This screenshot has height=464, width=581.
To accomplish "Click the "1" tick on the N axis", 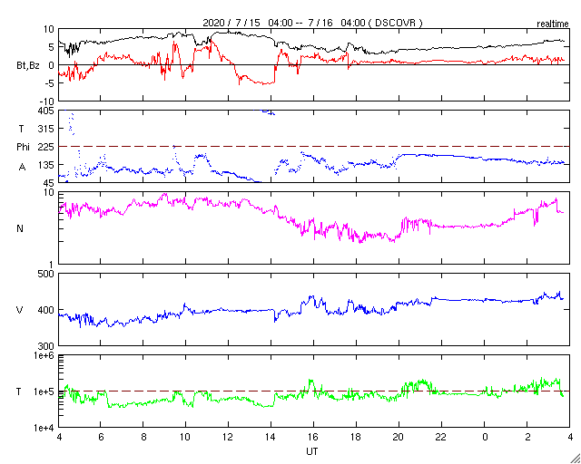I will pyautogui.click(x=53, y=265).
